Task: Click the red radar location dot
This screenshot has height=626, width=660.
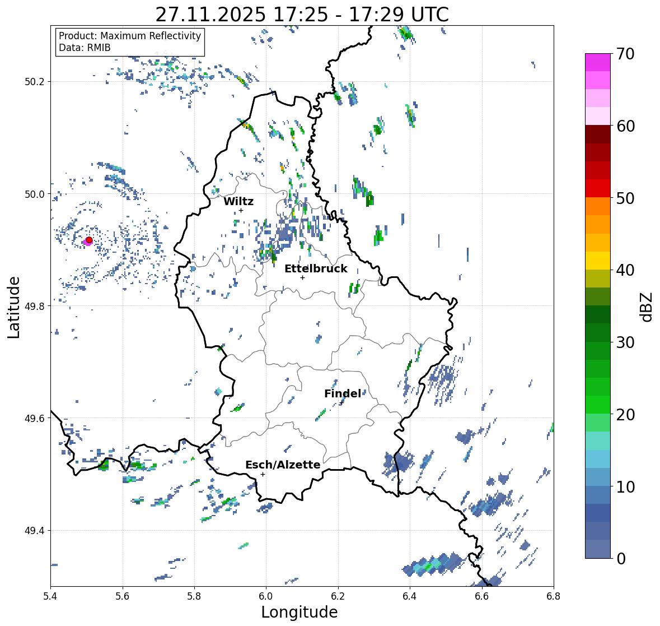Action: (x=89, y=240)
